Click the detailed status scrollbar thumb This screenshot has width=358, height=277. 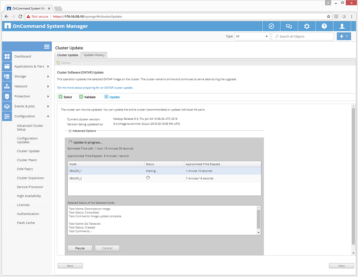[x=259, y=219]
